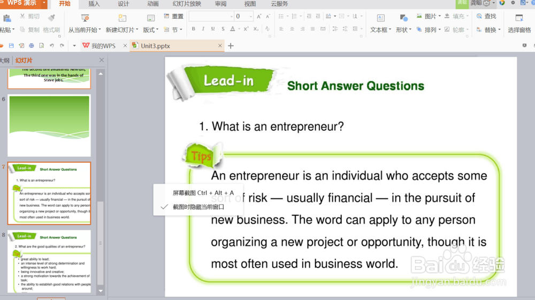The image size is (535, 300).
Task: Click the Reset (重置) button
Action: [174, 16]
